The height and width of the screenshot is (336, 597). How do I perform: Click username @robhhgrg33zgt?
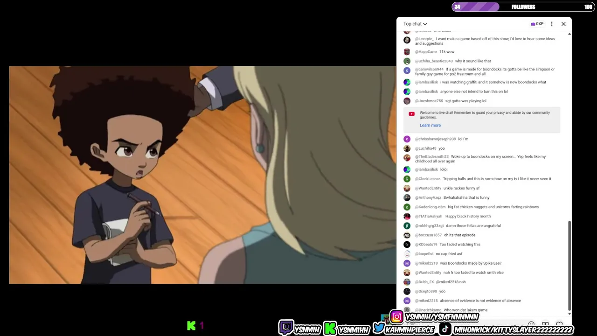coord(430,225)
